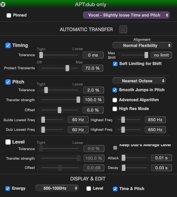The width and height of the screenshot is (177, 197).
Task: Close the APT:dub only window
Action: click(x=3, y=5)
